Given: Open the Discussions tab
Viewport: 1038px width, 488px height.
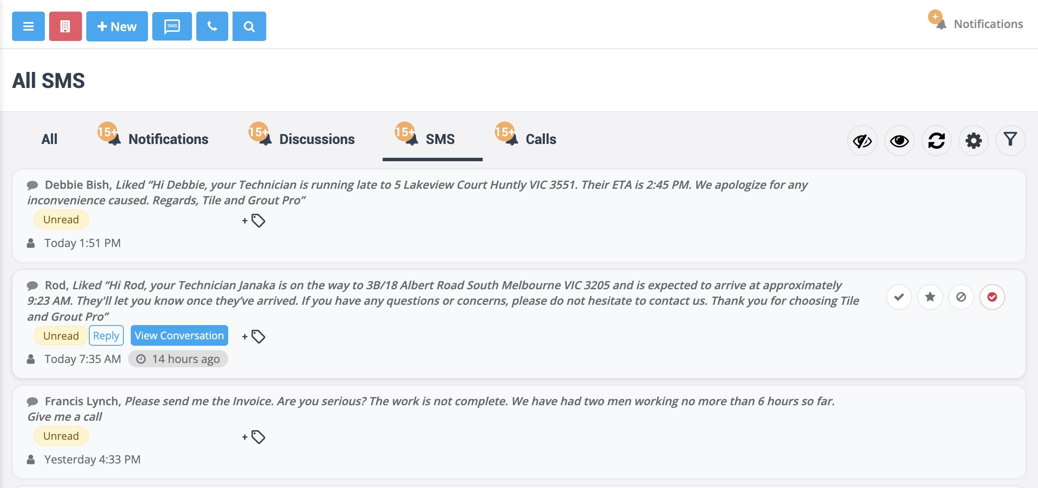Looking at the screenshot, I should pyautogui.click(x=317, y=139).
